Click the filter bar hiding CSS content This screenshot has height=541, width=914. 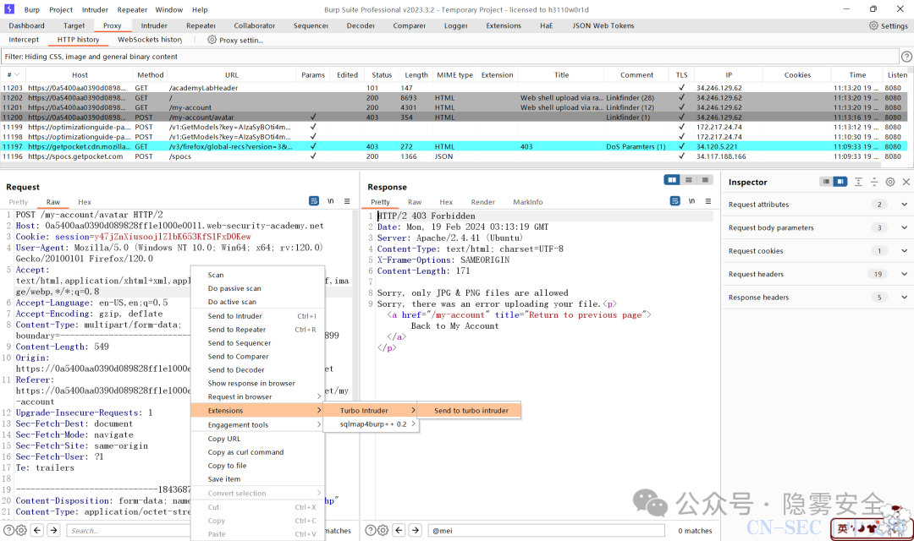(449, 57)
